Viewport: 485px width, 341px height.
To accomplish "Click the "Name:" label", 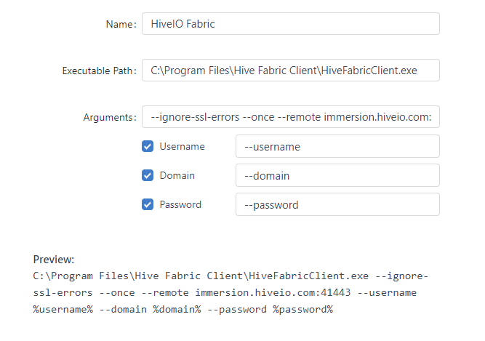I will click(x=120, y=25).
